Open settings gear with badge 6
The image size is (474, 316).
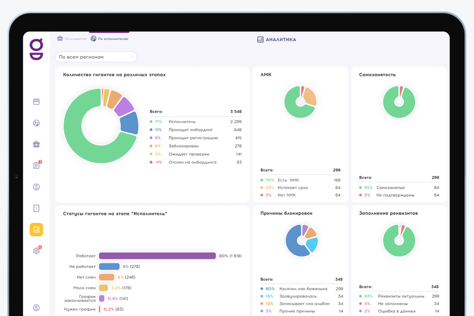point(37,250)
